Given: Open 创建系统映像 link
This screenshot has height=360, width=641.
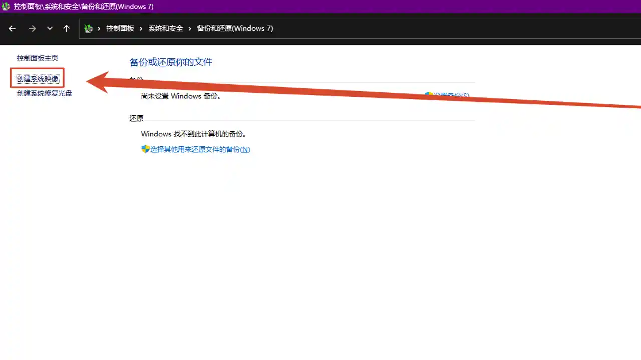Looking at the screenshot, I should (x=38, y=79).
